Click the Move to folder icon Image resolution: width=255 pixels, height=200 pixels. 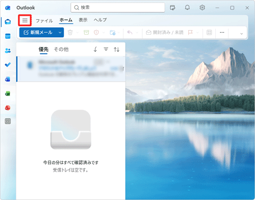click(113, 32)
